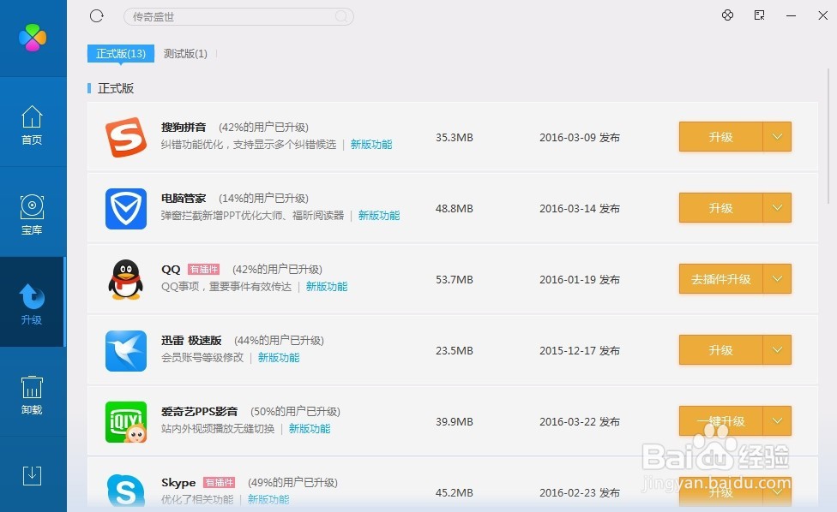Screen dimensions: 837x512
Task: Select the 迅雷 极速版 name text
Action: (x=191, y=341)
